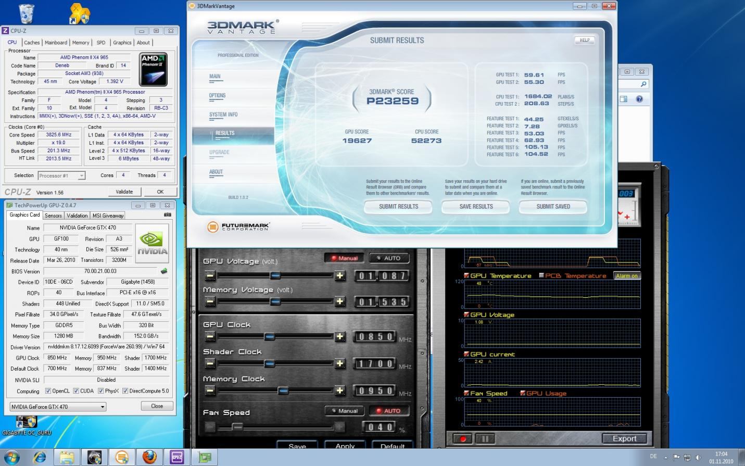Open Internet Explorer from the taskbar
This screenshot has width=745, height=466.
[40, 458]
